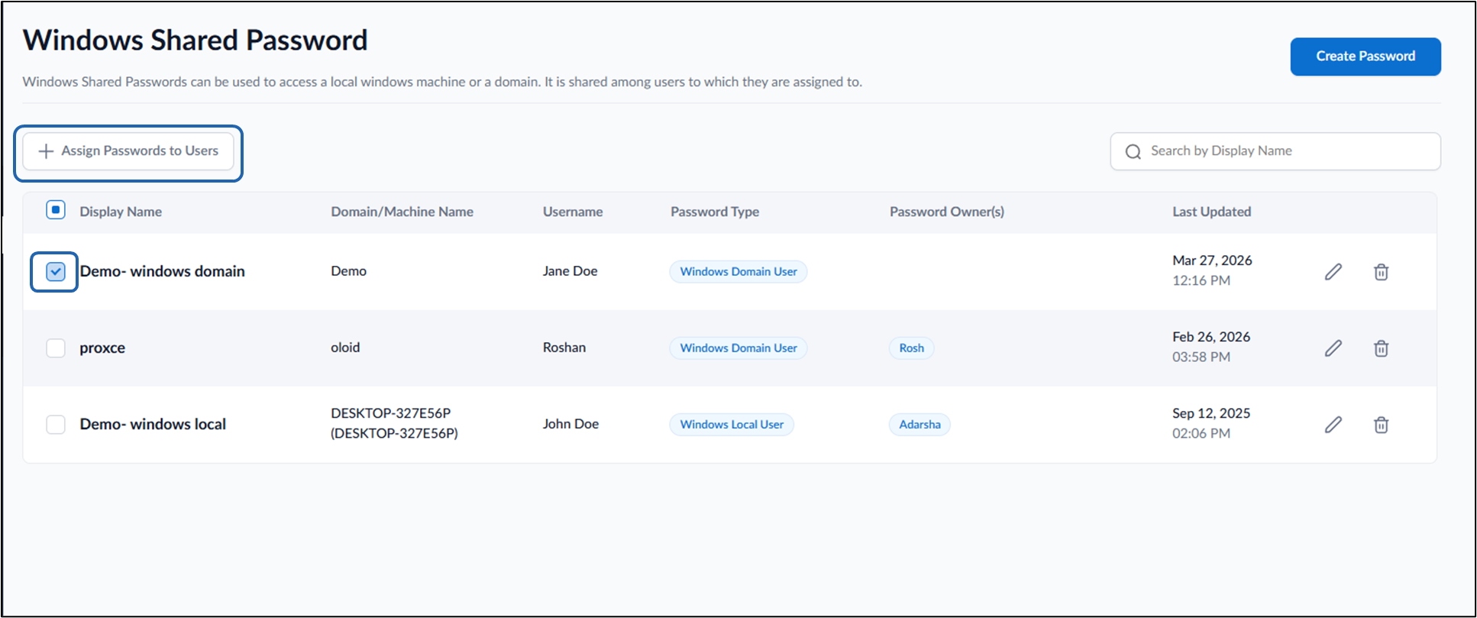
Task: Click the Feb 26, 2026 date cell
Action: point(1211,347)
